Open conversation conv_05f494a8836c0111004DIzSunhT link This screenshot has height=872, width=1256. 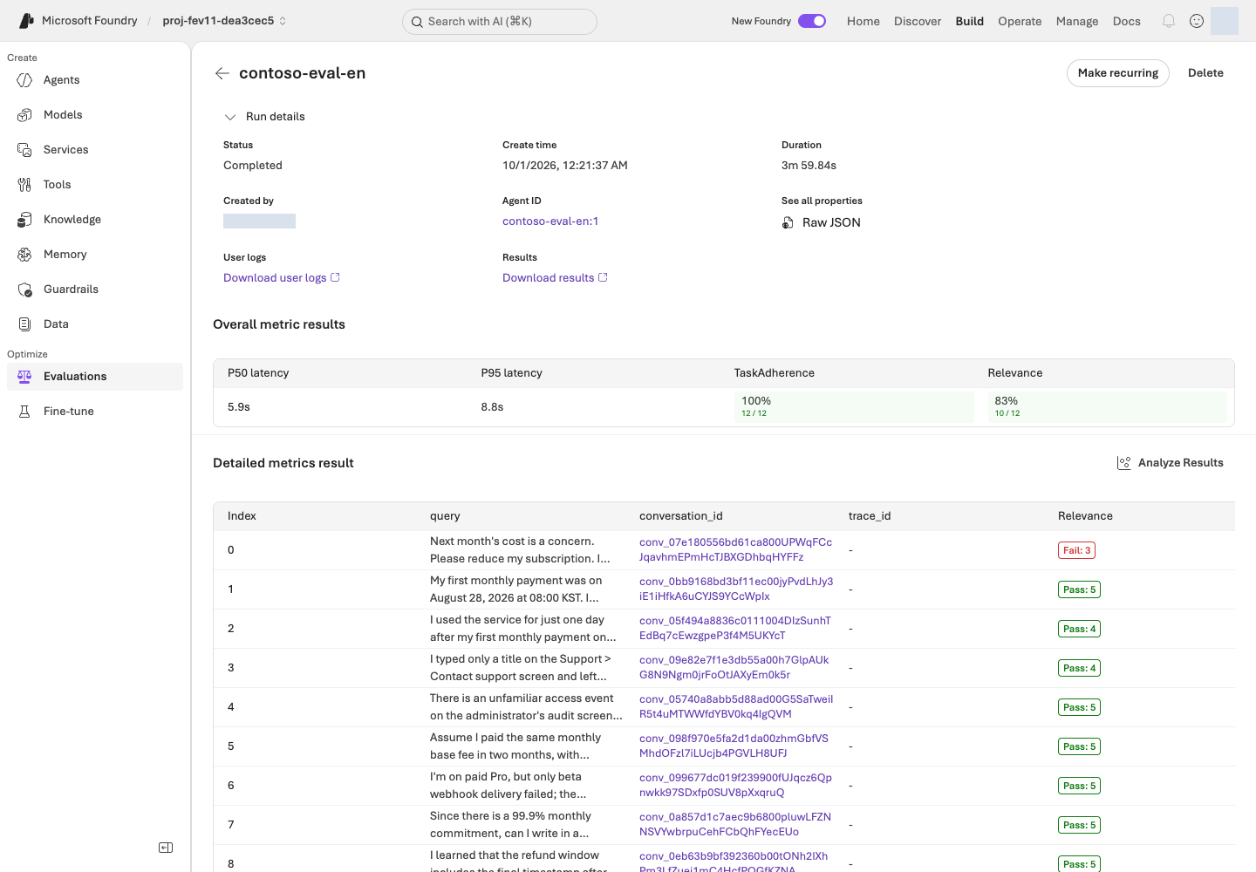[x=735, y=629]
